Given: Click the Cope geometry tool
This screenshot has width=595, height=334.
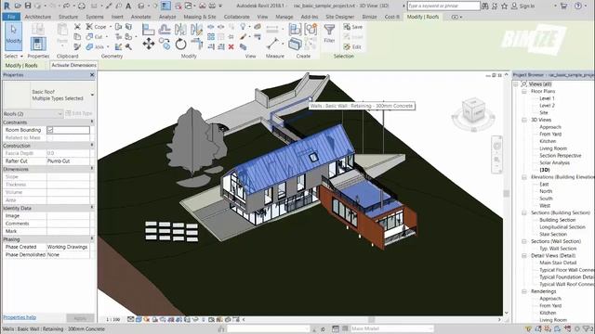Looking at the screenshot, I should point(96,27).
